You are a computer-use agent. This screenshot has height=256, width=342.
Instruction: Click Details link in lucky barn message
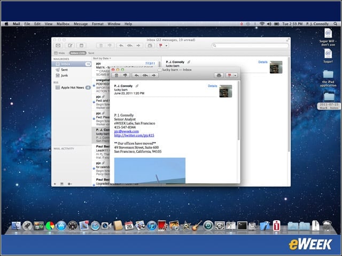(x=213, y=86)
